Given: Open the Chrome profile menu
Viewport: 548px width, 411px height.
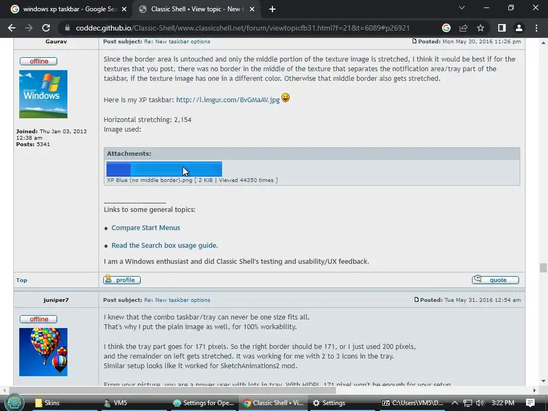Looking at the screenshot, I should pyautogui.click(x=519, y=28).
